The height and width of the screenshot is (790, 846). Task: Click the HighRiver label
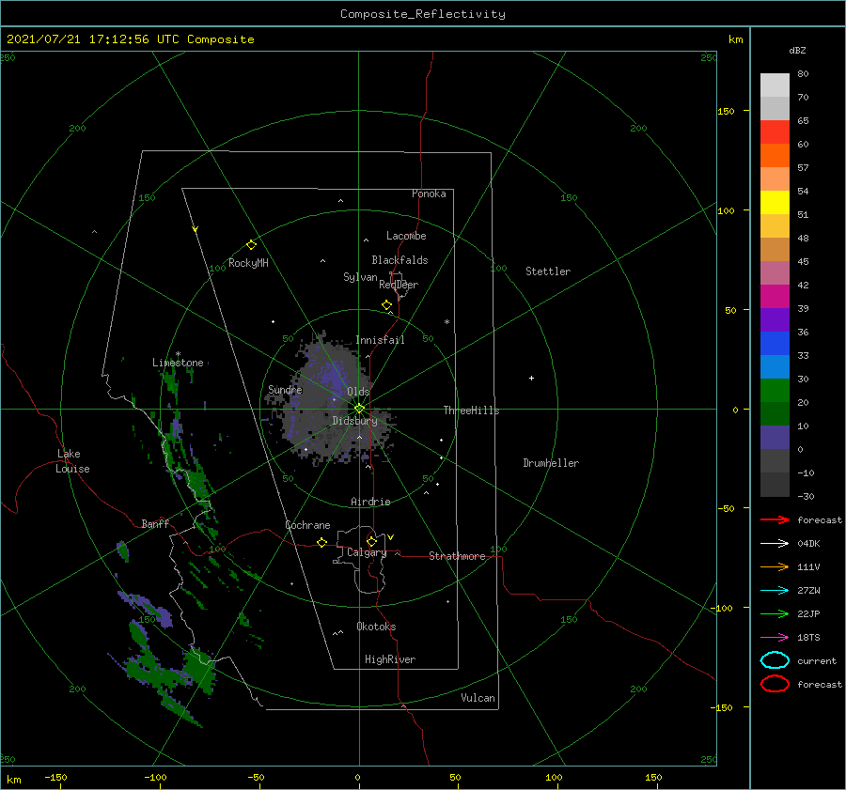tap(390, 659)
